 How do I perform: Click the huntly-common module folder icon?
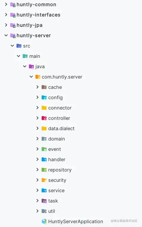pos(13,5)
